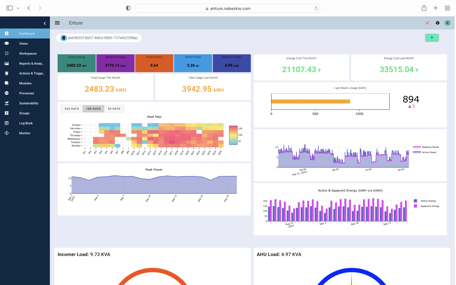Image resolution: width=456 pixels, height=285 pixels.
Task: Open the Workspaces menu item
Action: click(28, 54)
